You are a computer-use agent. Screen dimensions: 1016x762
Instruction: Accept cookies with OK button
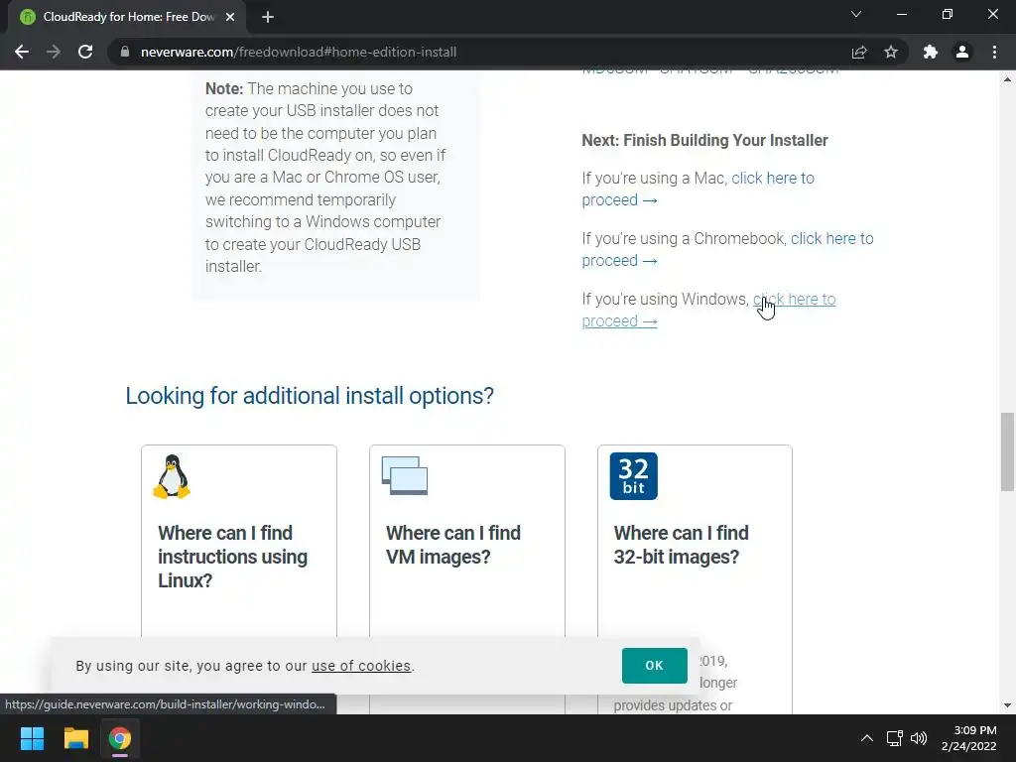(x=655, y=666)
